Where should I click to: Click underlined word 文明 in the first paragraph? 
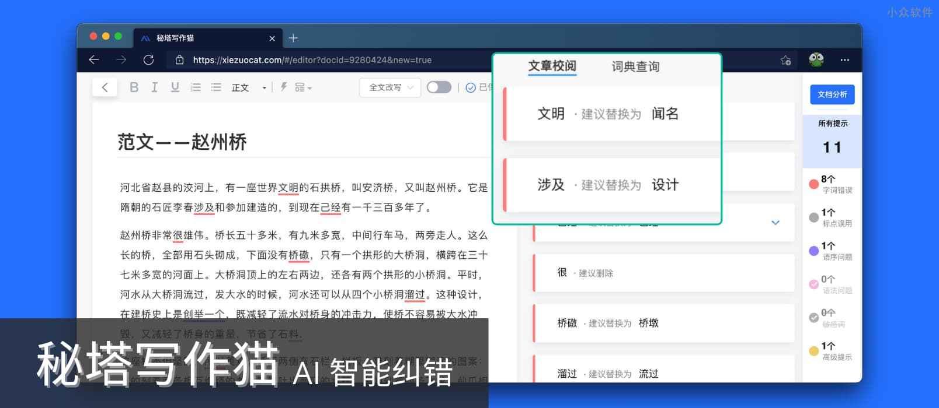pyautogui.click(x=288, y=188)
